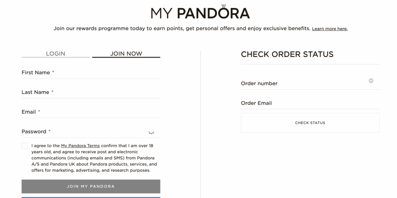The width and height of the screenshot is (397, 198).
Task: Click the CHECK STATUS button
Action: 310,123
